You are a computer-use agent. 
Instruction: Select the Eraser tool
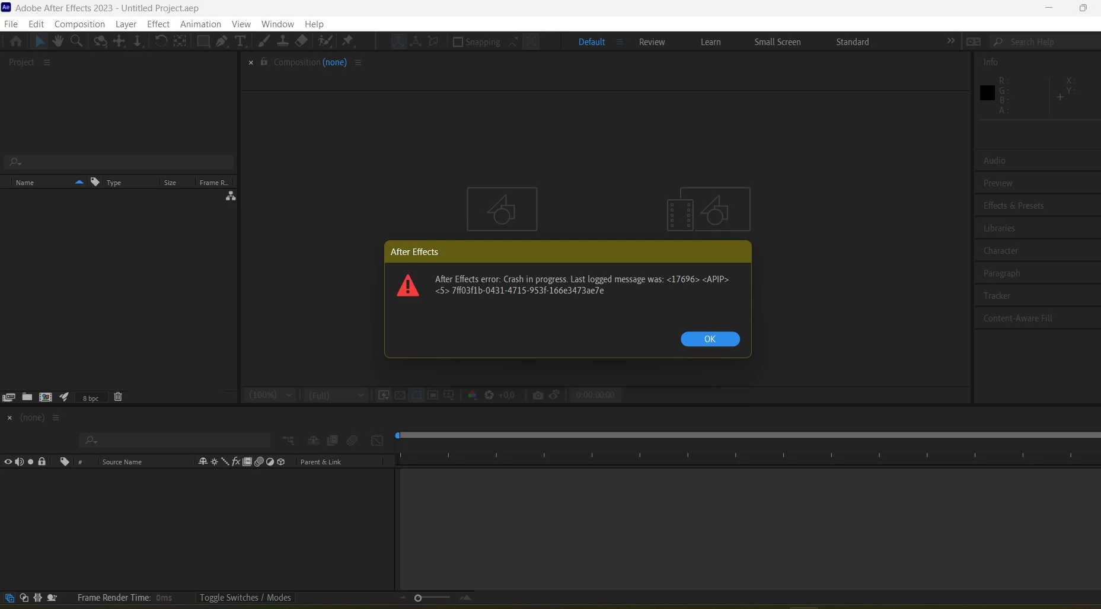click(301, 41)
